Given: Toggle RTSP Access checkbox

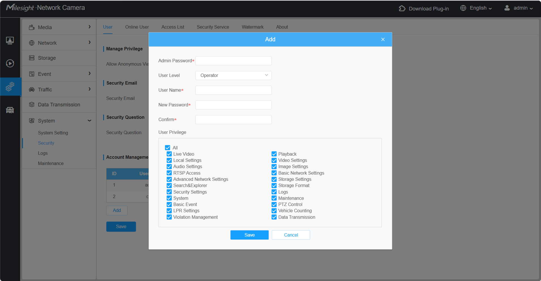Looking at the screenshot, I should pyautogui.click(x=169, y=173).
